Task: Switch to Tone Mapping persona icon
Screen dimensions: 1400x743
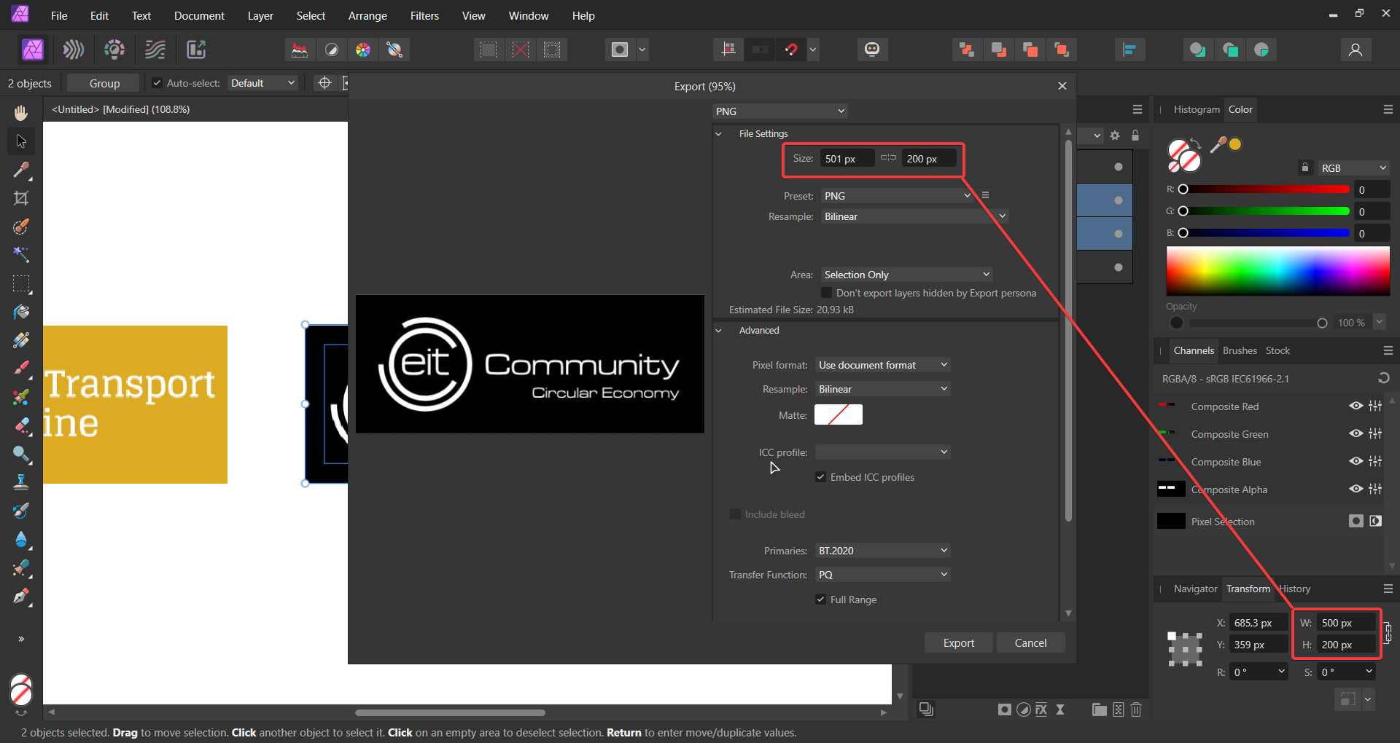Action: 155,50
